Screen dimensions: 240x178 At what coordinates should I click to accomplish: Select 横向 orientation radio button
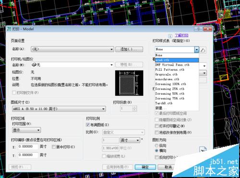pos(156,150)
